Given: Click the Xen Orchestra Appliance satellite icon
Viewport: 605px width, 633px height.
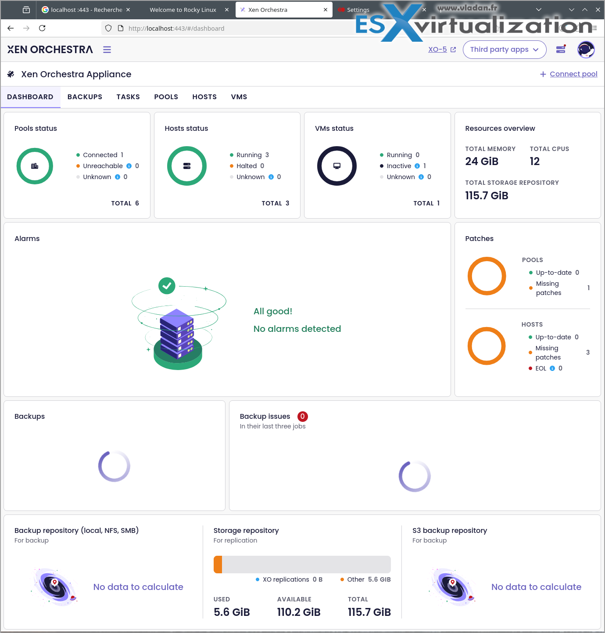Looking at the screenshot, I should pyautogui.click(x=11, y=74).
